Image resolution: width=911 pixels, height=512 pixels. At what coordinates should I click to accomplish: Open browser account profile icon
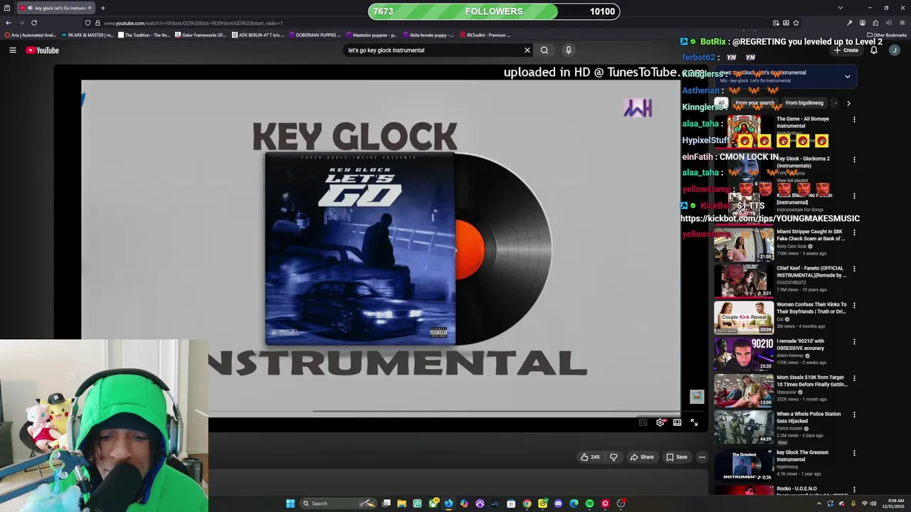click(863, 23)
